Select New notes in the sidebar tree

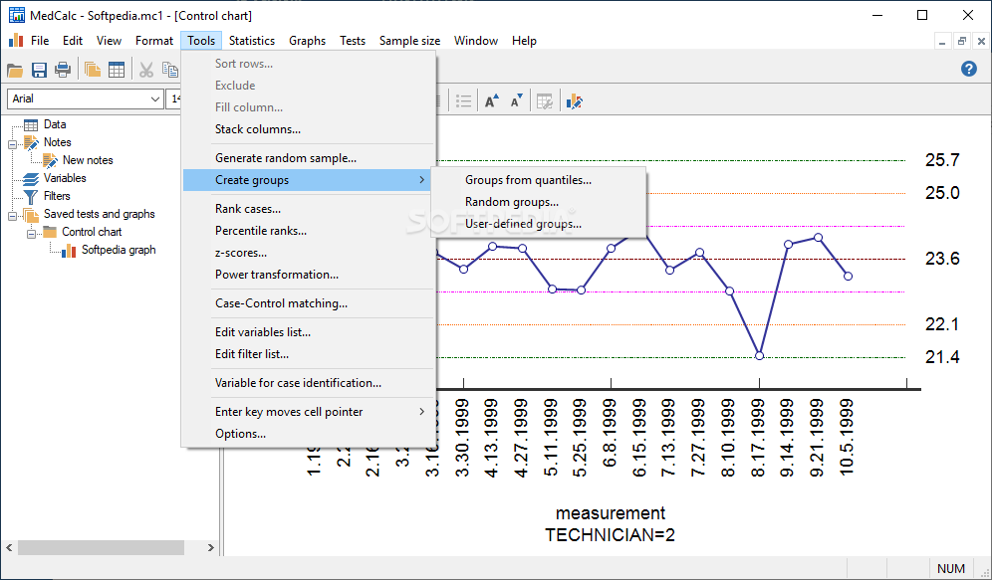pyautogui.click(x=88, y=160)
